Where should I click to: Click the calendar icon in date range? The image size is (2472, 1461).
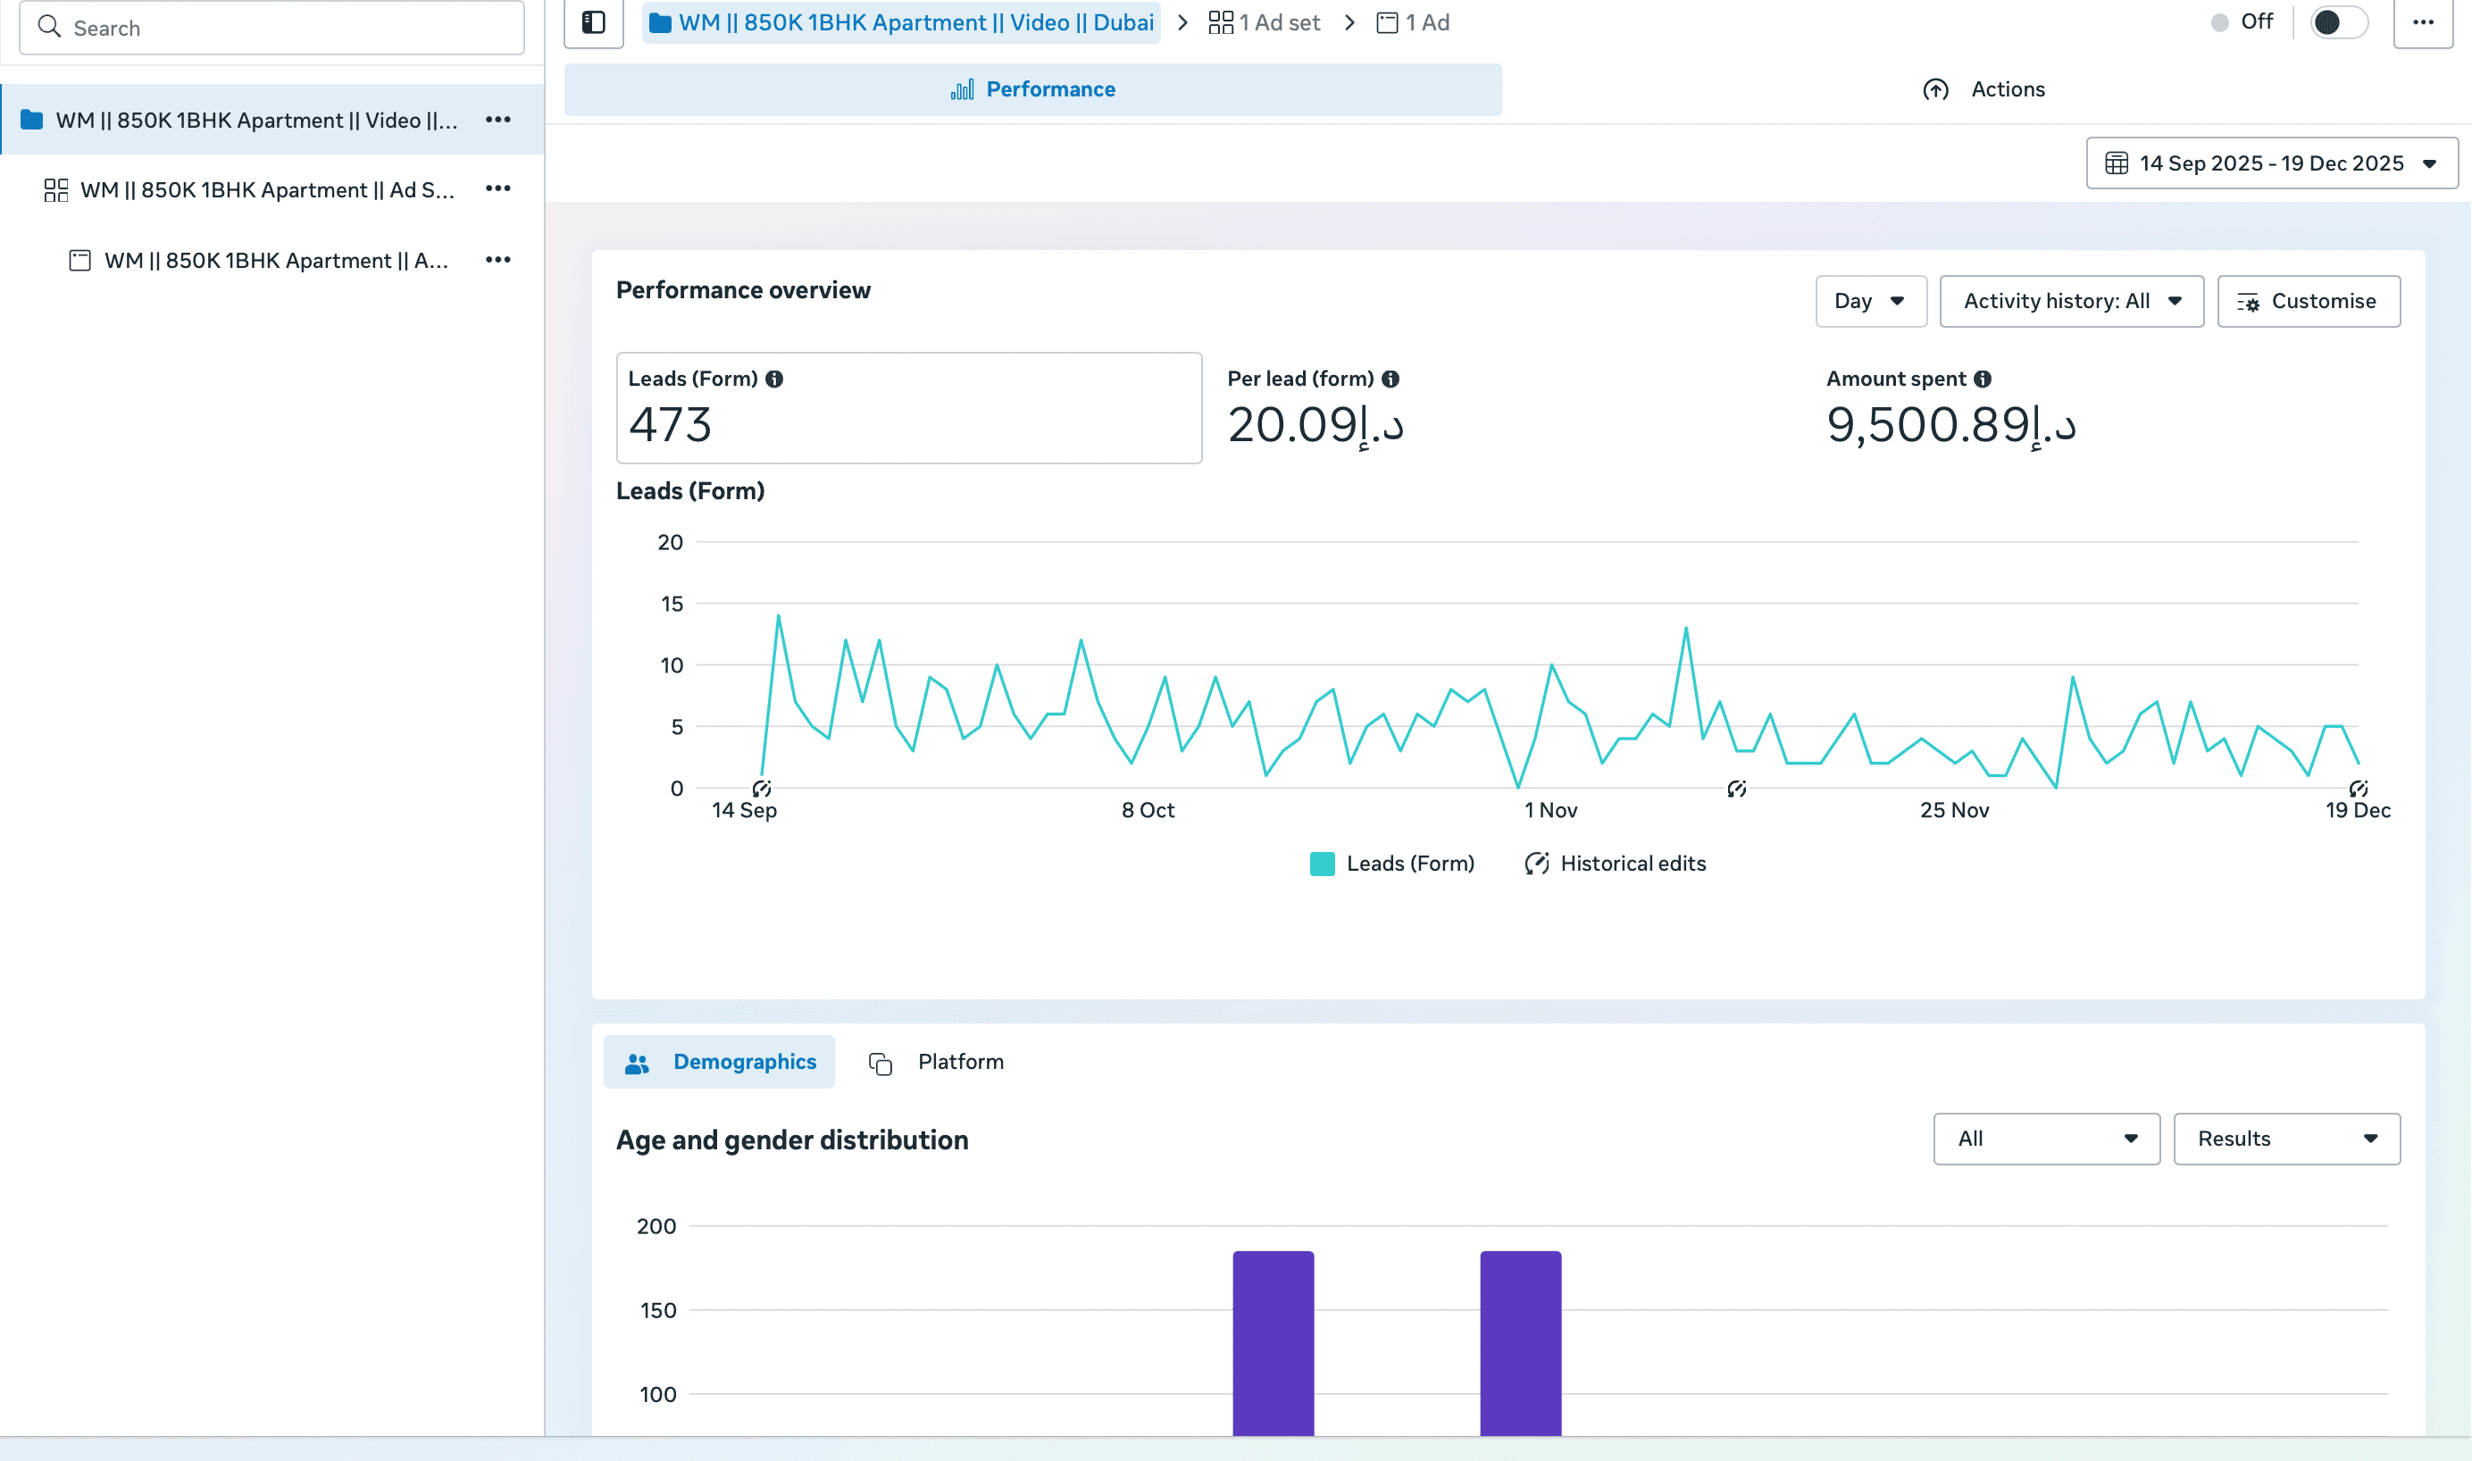pos(2117,163)
